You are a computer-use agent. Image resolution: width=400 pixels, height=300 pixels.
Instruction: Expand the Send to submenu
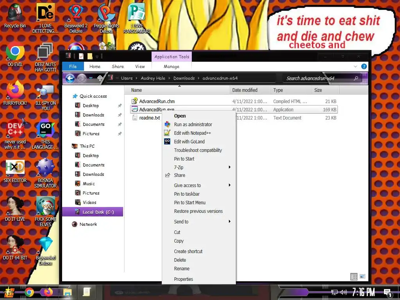pyautogui.click(x=199, y=222)
